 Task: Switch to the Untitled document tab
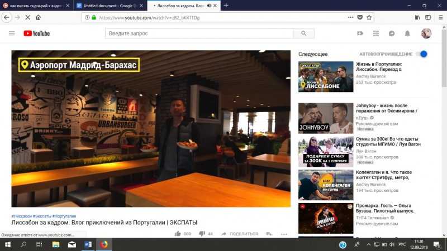[108, 5]
